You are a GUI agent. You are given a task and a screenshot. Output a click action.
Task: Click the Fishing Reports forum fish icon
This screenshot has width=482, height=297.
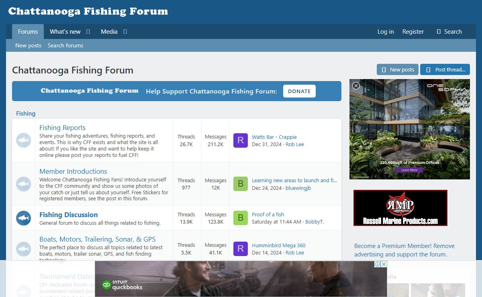pos(24,140)
